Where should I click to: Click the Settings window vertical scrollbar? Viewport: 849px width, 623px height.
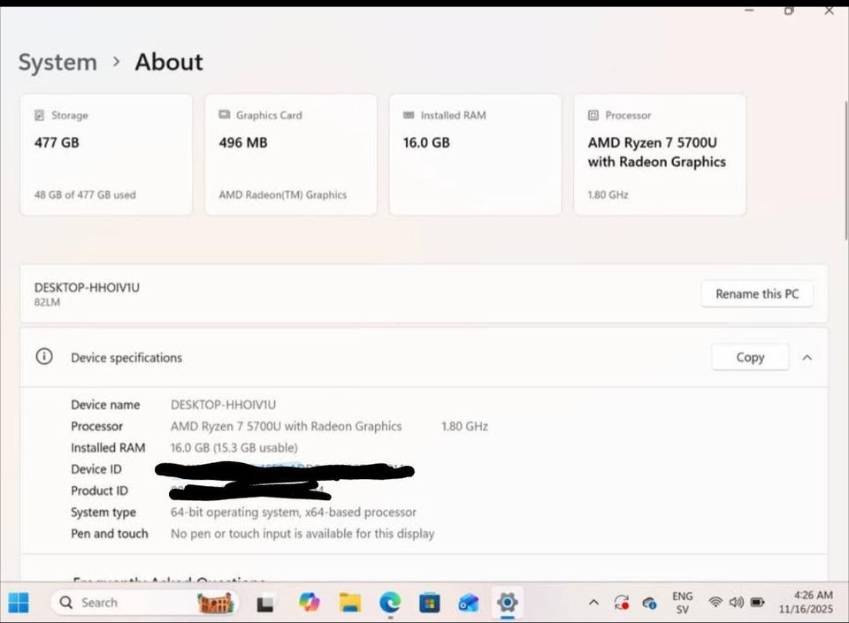tap(845, 171)
